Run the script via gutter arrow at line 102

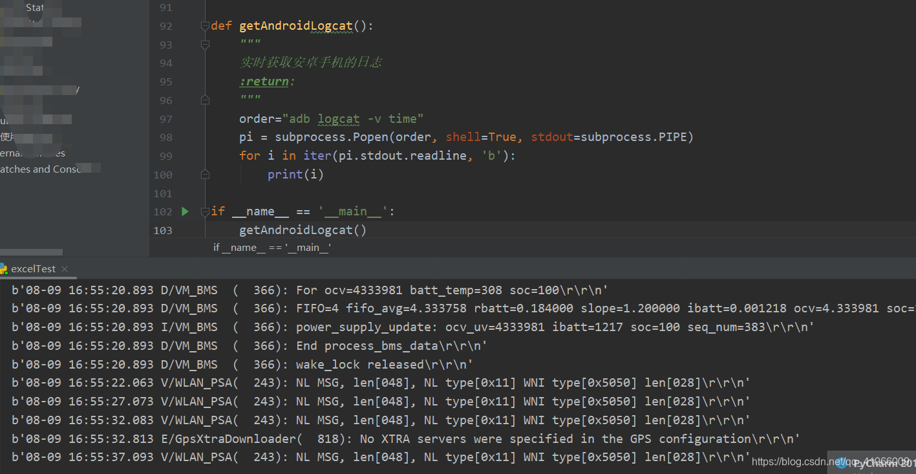tap(185, 211)
